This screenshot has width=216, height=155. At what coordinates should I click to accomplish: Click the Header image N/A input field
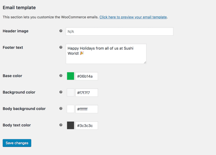(x=120, y=31)
